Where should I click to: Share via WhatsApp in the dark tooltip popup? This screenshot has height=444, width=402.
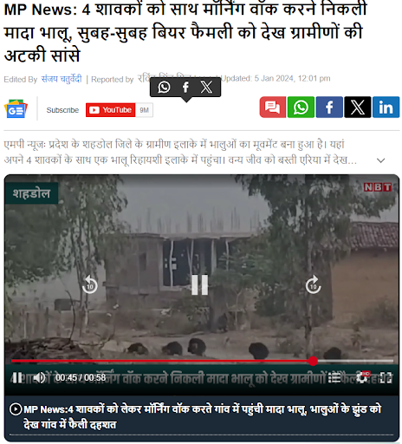(164, 87)
